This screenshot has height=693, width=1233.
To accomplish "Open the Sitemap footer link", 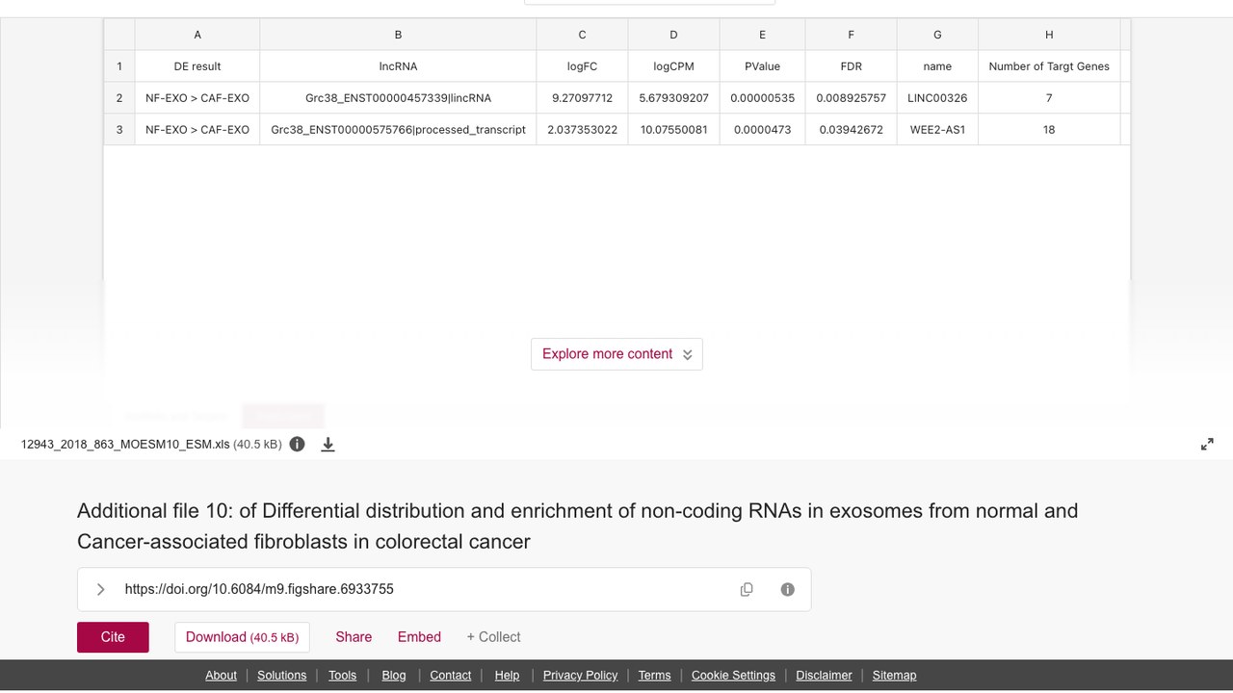I will pos(894,676).
